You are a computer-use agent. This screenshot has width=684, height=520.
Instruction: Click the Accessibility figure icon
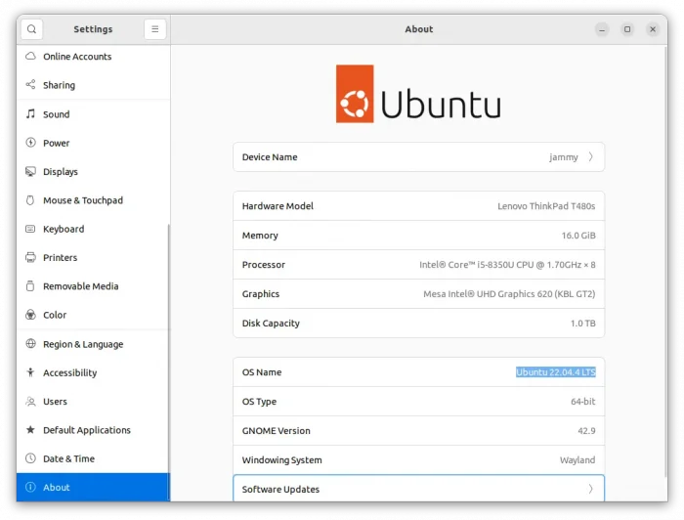(30, 372)
